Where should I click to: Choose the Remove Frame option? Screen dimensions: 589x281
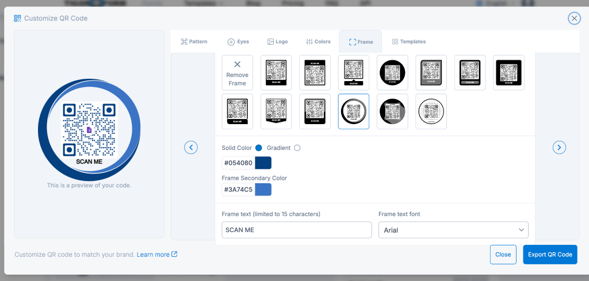pos(238,73)
